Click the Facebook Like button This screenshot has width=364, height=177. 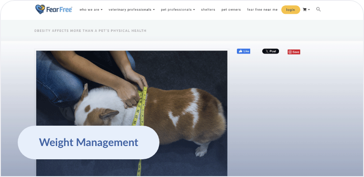(x=243, y=51)
